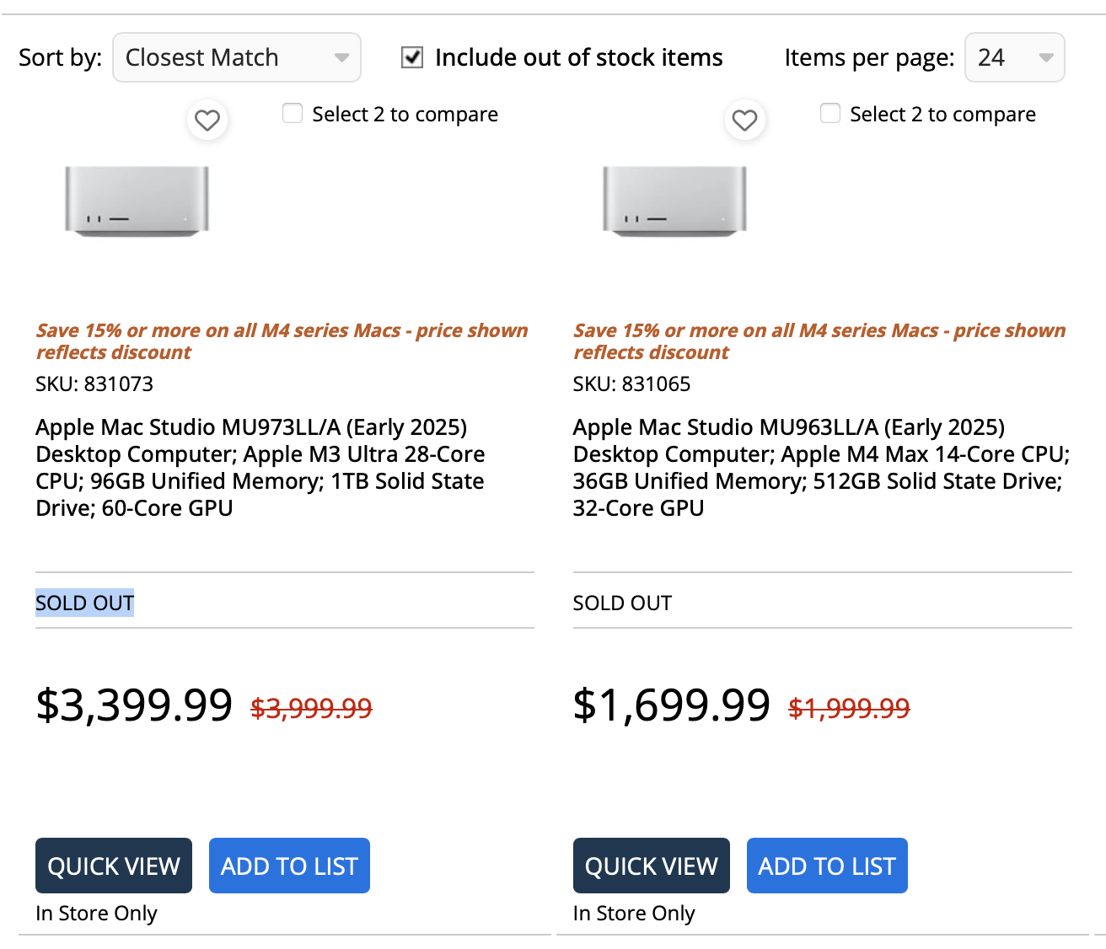
Task: Tick compare checkbox for SKU 831065
Action: [x=830, y=113]
